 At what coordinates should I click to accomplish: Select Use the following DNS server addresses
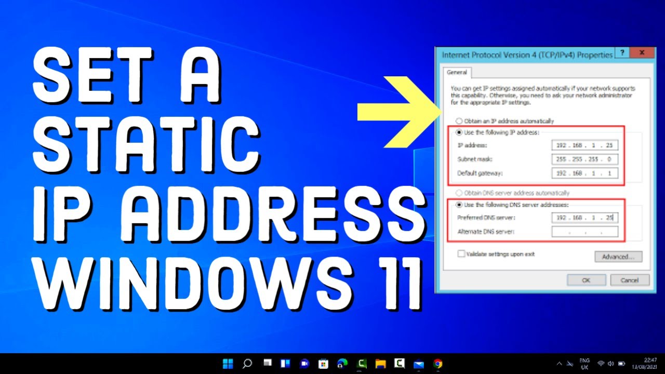(512, 205)
